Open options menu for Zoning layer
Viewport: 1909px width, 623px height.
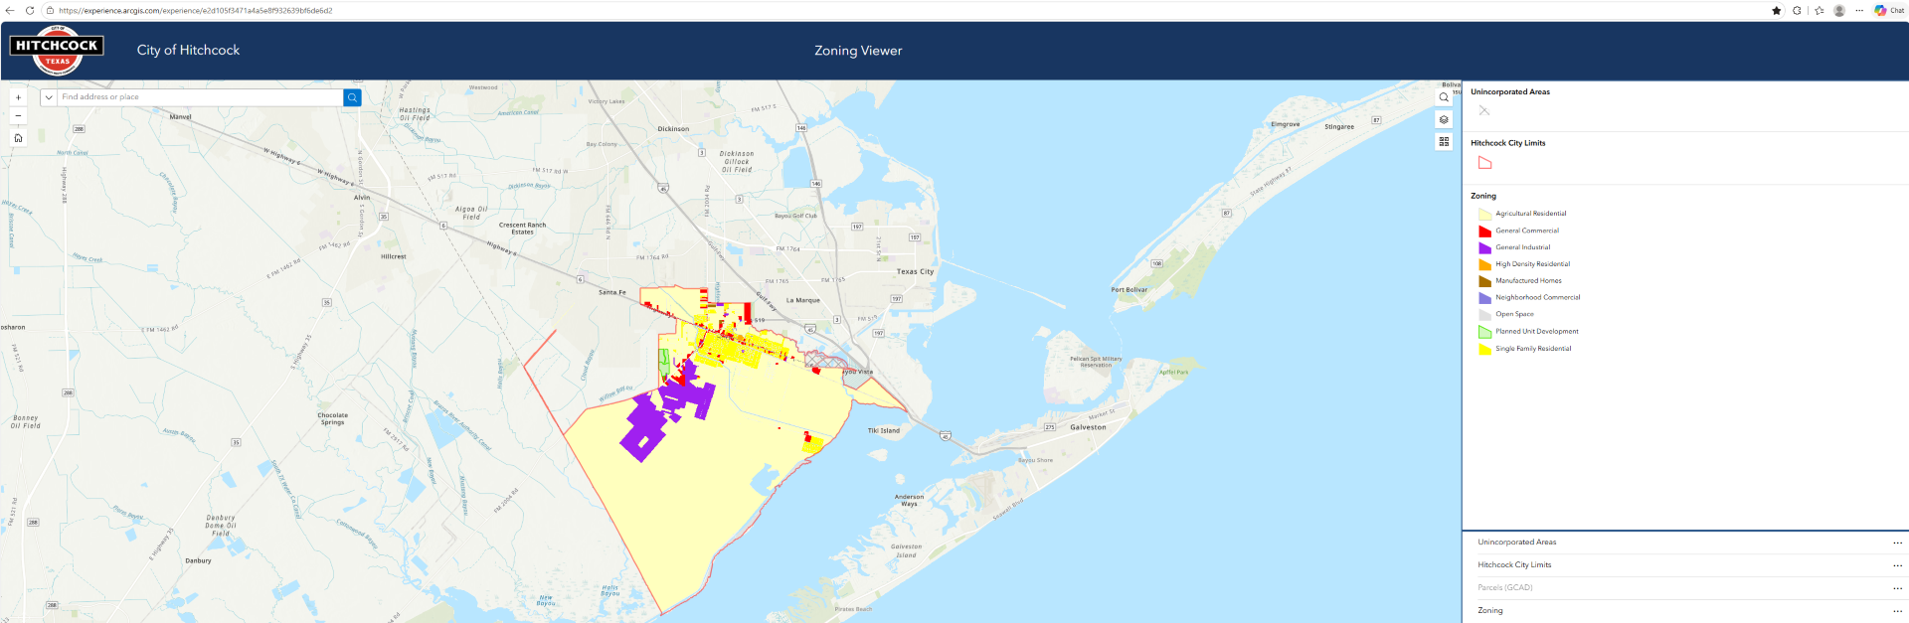pos(1897,611)
